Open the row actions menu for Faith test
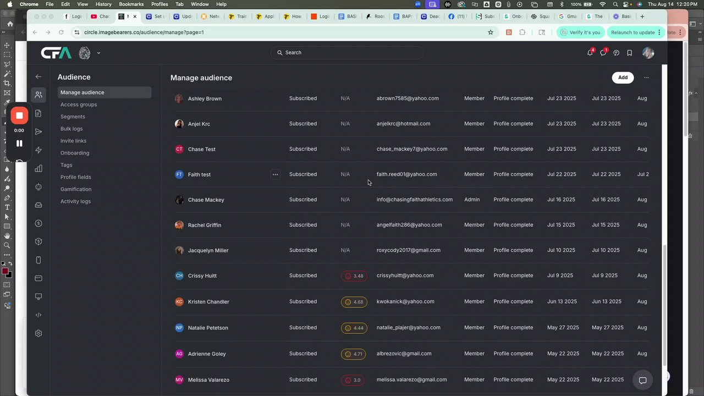The image size is (704, 396). 275,174
